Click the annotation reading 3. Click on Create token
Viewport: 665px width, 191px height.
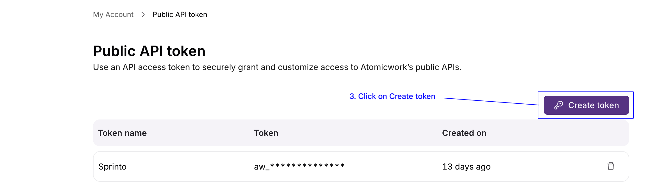392,96
